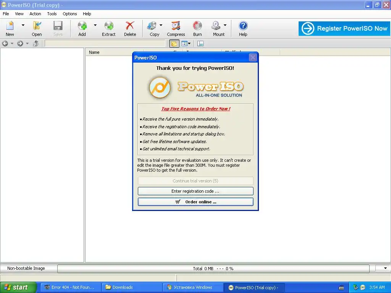Screen dimensions: 391x293
Task: Click the PowerISO logo in the dialog
Action: tap(195, 88)
